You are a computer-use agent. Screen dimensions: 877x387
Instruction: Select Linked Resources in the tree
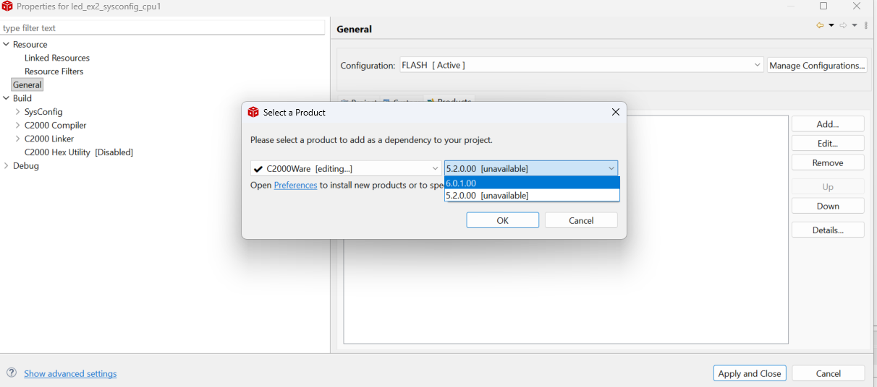click(57, 58)
